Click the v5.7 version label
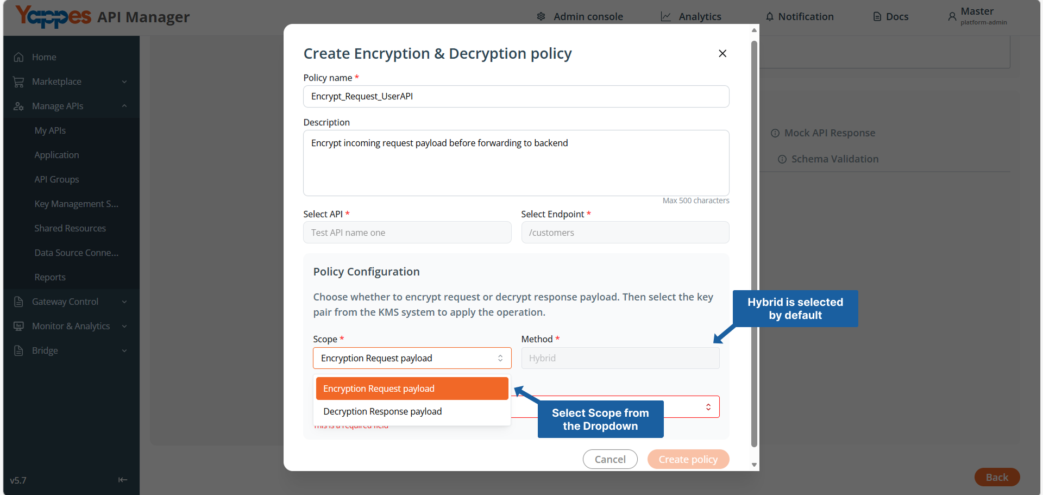The image size is (1043, 495). [x=18, y=480]
